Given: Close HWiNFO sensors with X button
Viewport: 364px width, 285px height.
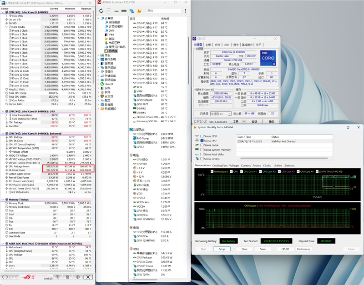Looking at the screenshot, I should [x=88, y=277].
